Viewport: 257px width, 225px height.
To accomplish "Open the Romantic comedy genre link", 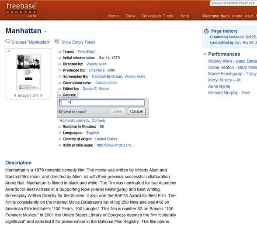I will click(74, 120).
